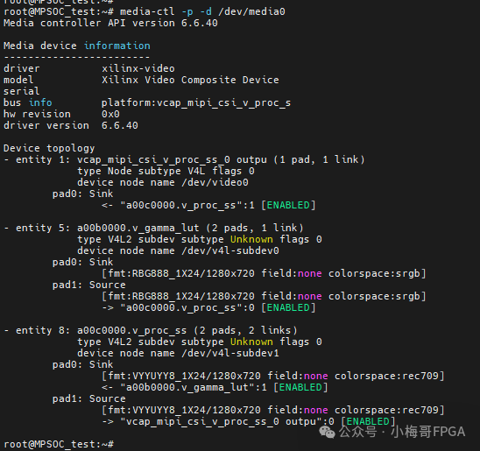Screen dimensions: 480x451
Task: Click 'pad1: Source' under entity 8
Action: pyautogui.click(x=88, y=398)
